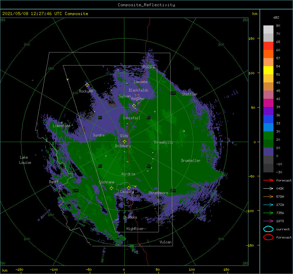Viewport: 293px width, 274px height.
Task: Select the gold 48–51 dBZ swatch
Action: point(268,79)
